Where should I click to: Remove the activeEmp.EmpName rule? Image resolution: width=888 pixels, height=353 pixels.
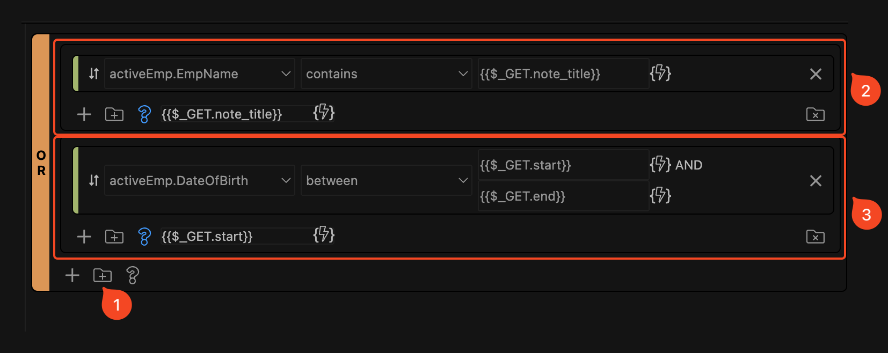[815, 74]
